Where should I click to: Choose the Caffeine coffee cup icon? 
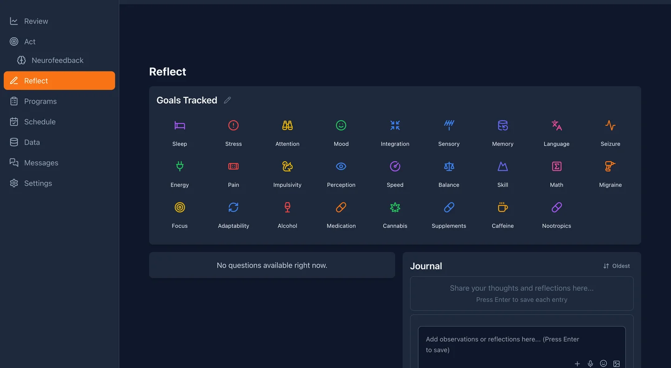503,207
